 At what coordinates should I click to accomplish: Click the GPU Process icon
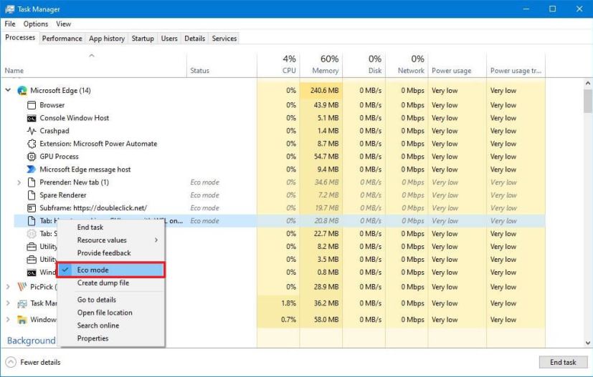(32, 157)
